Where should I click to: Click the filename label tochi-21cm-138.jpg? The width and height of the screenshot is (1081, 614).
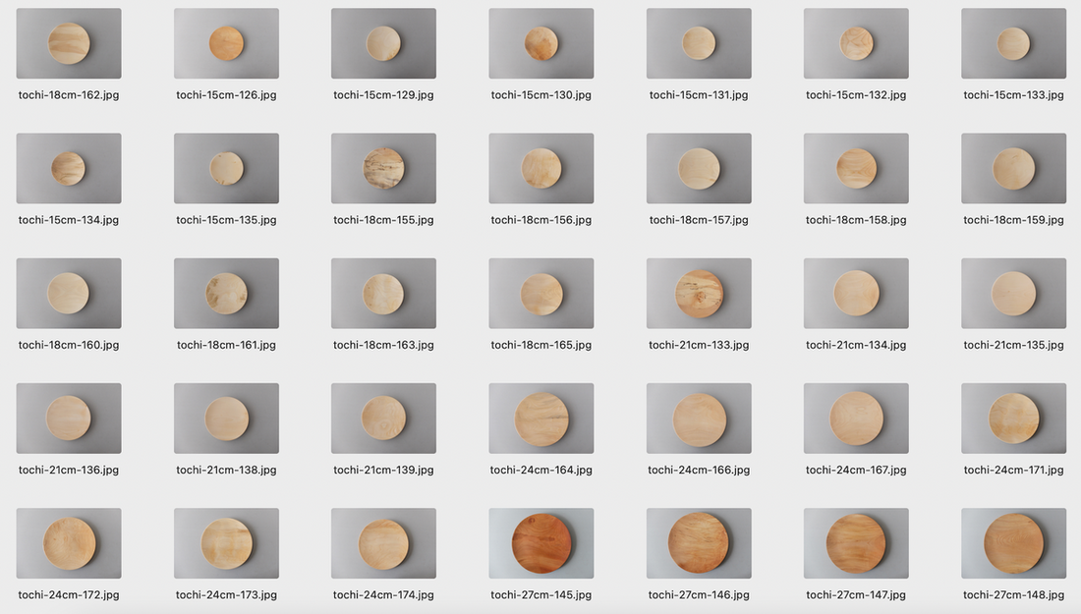point(226,470)
